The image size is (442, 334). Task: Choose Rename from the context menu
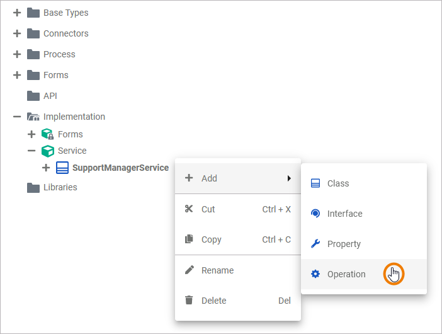pyautogui.click(x=217, y=270)
